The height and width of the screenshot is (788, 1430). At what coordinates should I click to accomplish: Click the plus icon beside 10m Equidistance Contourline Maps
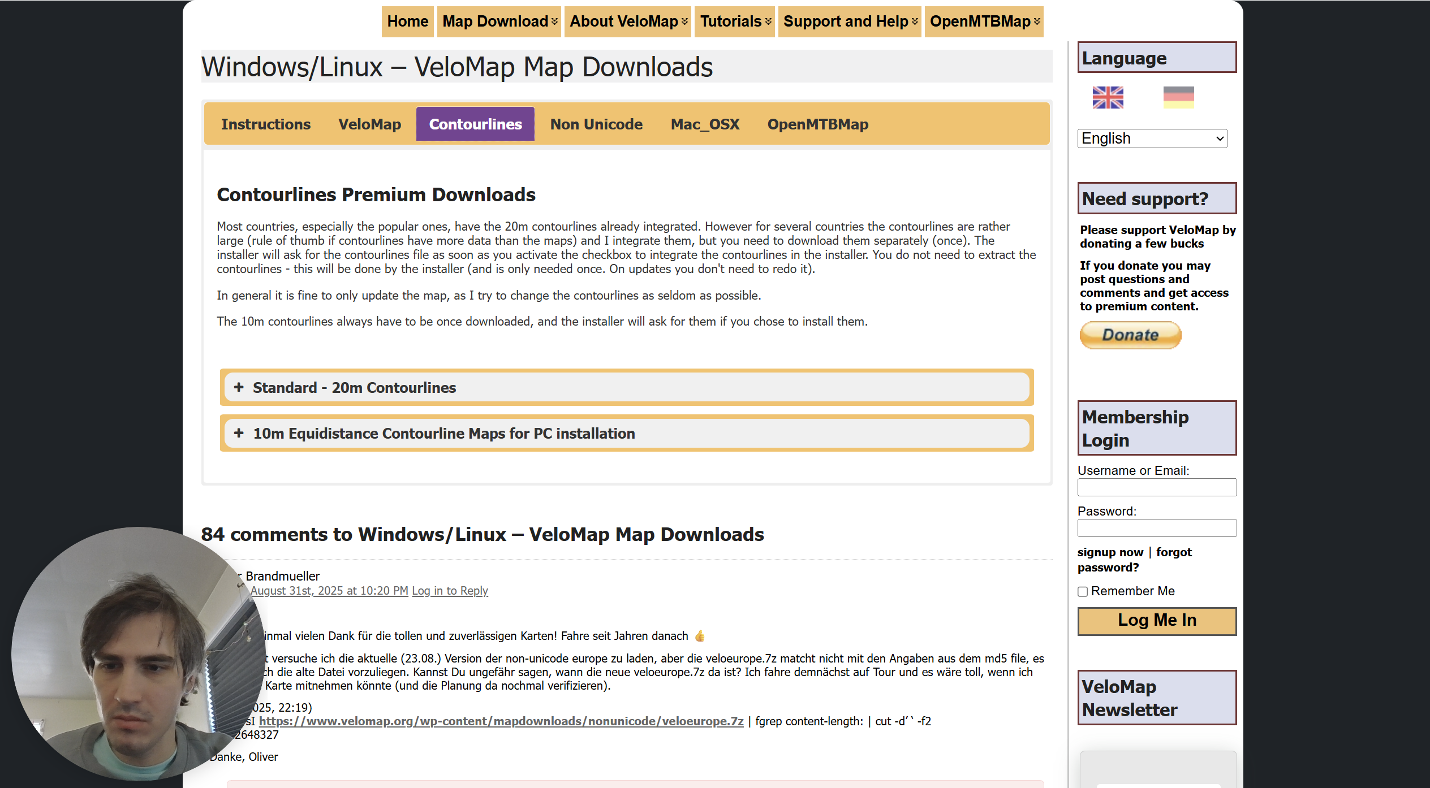pos(239,433)
